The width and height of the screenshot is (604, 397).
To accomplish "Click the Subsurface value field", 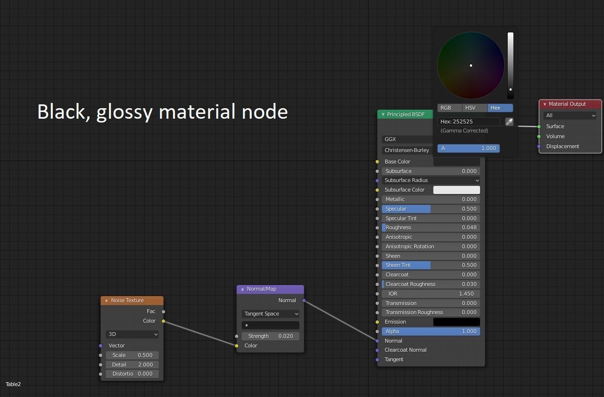I will point(431,171).
